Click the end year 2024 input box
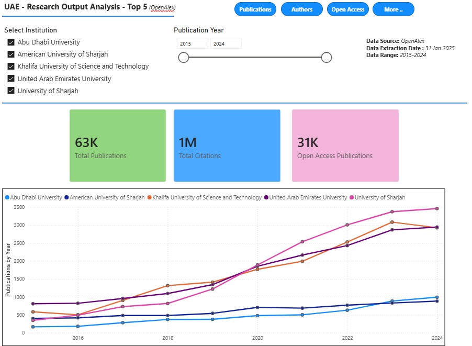 coord(226,44)
